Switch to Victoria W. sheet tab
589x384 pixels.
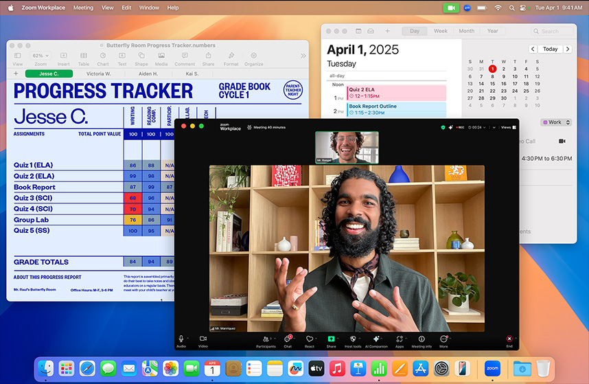98,74
